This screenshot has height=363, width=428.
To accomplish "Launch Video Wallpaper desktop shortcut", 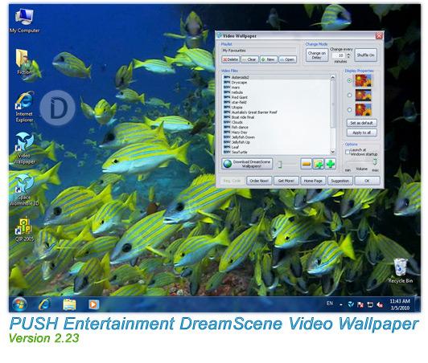I will point(24,149).
